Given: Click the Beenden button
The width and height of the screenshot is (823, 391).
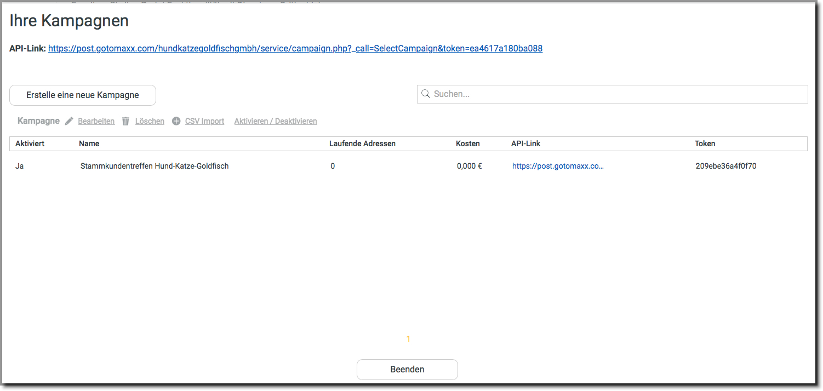Looking at the screenshot, I should [x=407, y=369].
